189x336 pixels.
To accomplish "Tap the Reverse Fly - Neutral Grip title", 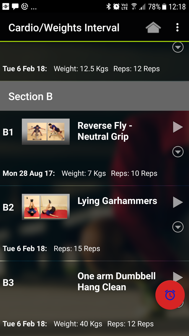I will point(105,131).
